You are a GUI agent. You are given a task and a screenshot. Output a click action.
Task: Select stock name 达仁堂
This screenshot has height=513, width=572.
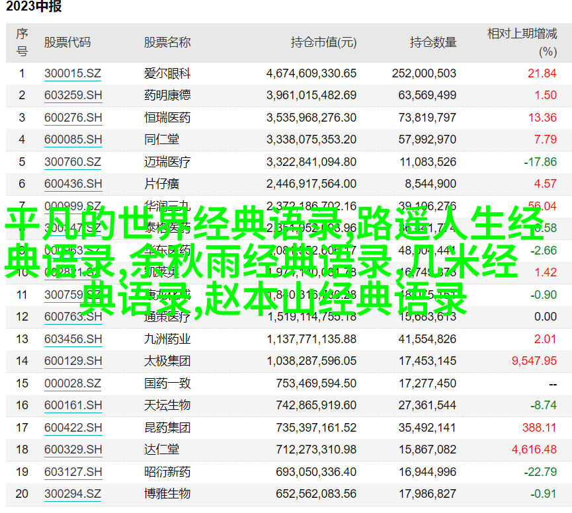(161, 449)
